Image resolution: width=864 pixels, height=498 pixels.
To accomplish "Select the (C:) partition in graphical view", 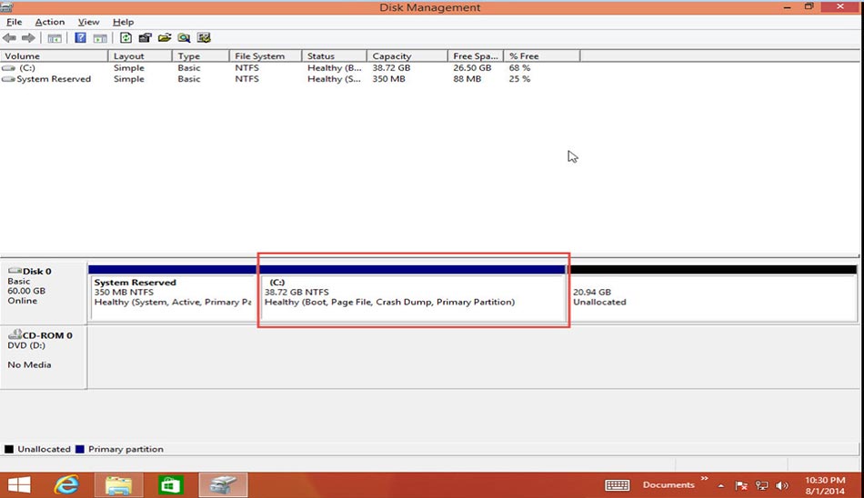I will [413, 293].
